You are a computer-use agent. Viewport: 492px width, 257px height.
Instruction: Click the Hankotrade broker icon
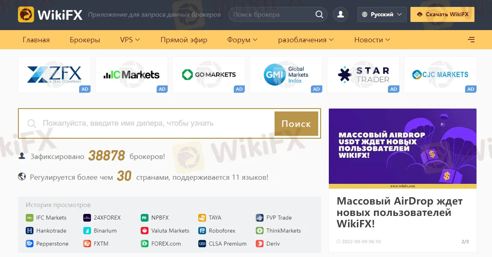tap(29, 231)
